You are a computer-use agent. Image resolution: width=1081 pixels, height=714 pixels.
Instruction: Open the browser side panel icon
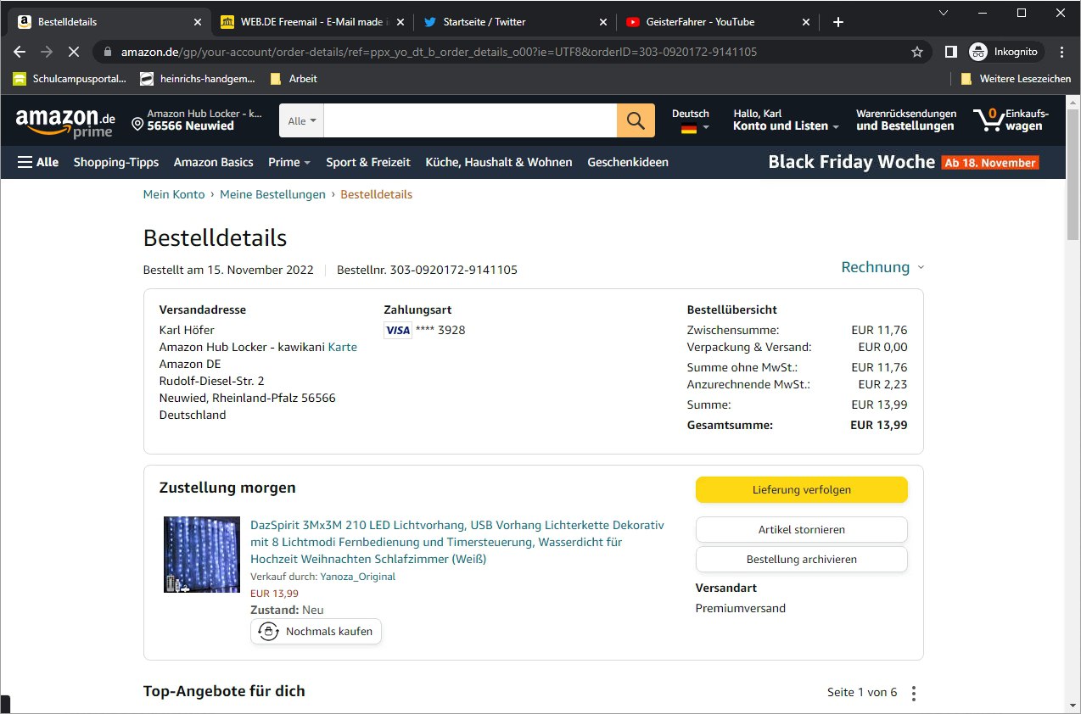(x=951, y=52)
